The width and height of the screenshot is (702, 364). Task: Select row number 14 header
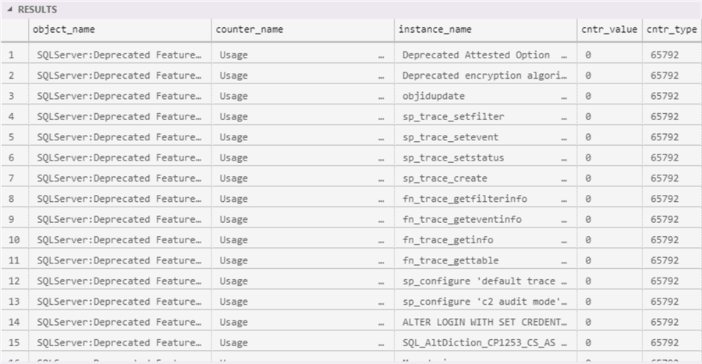pos(15,322)
